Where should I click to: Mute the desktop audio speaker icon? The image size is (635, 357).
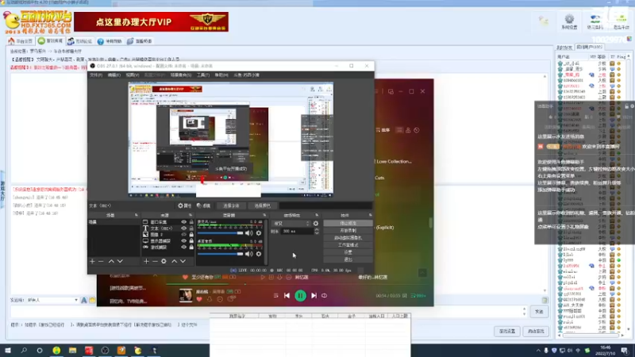click(248, 254)
